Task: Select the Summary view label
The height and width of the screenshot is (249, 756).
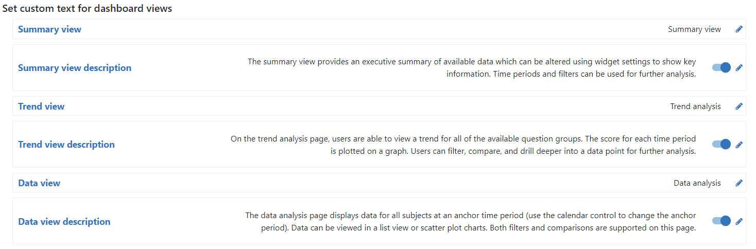Action: coord(49,29)
